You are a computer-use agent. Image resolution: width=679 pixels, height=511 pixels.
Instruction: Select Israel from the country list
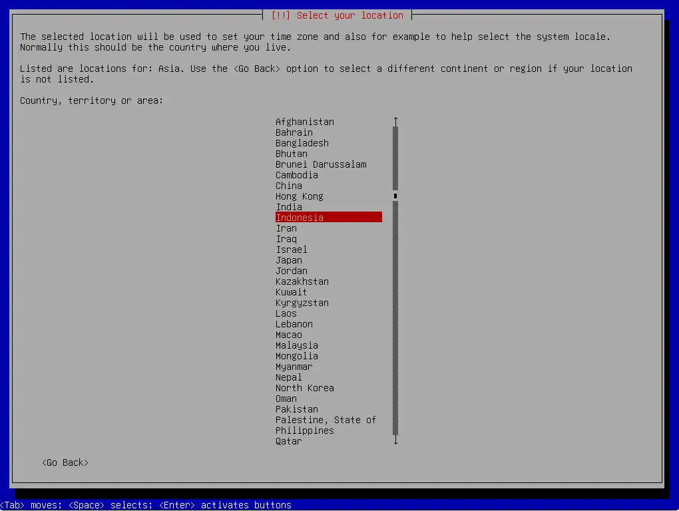click(292, 250)
